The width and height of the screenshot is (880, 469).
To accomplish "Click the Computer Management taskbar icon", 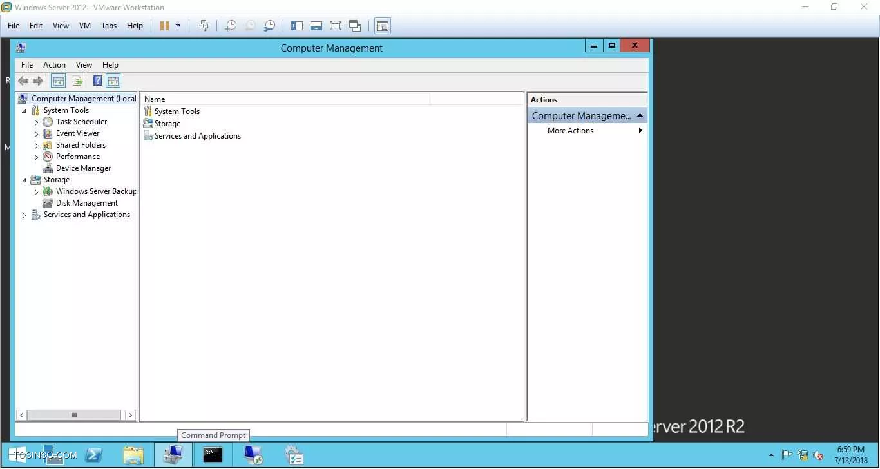I will 173,455.
